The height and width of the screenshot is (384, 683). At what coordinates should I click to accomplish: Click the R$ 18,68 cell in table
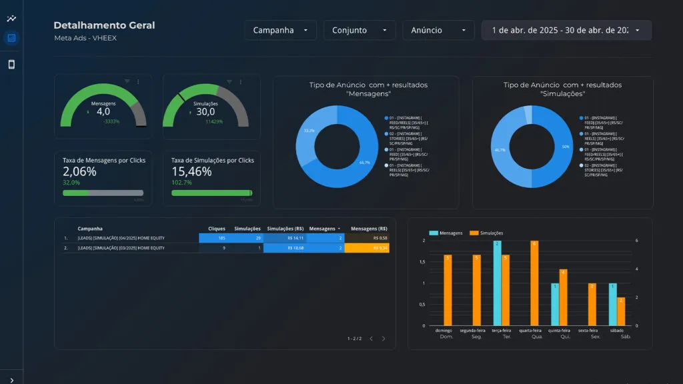[285, 248]
